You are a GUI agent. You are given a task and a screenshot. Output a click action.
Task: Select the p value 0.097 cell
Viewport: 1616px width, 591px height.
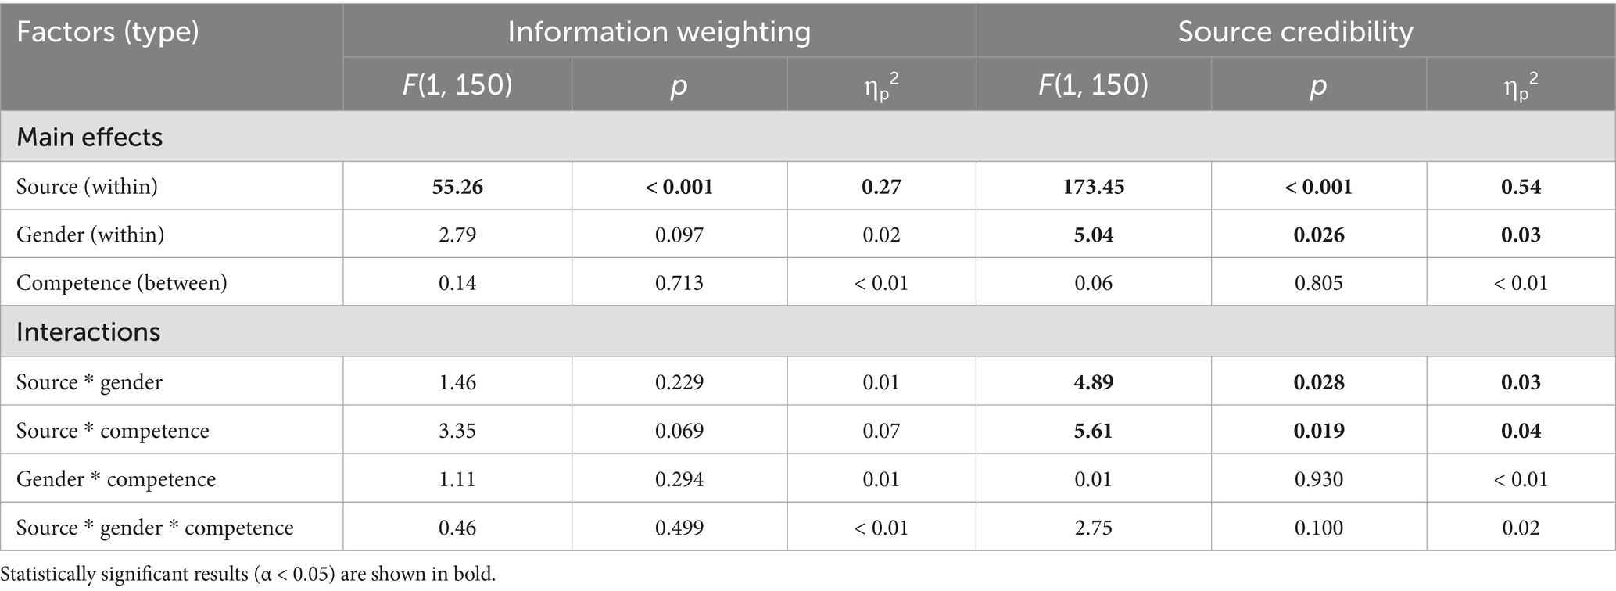coord(679,235)
